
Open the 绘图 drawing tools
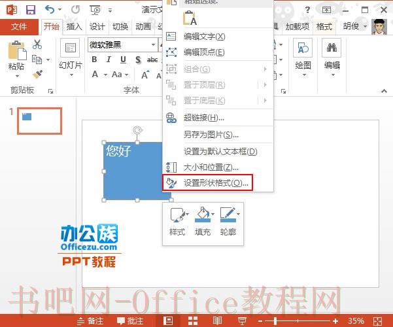tap(303, 48)
